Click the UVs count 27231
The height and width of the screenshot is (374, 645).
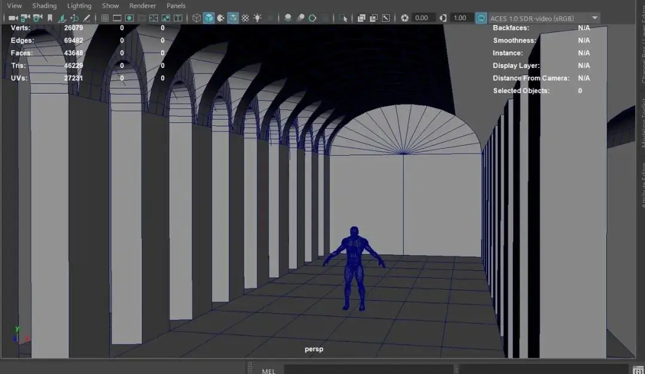coord(73,78)
